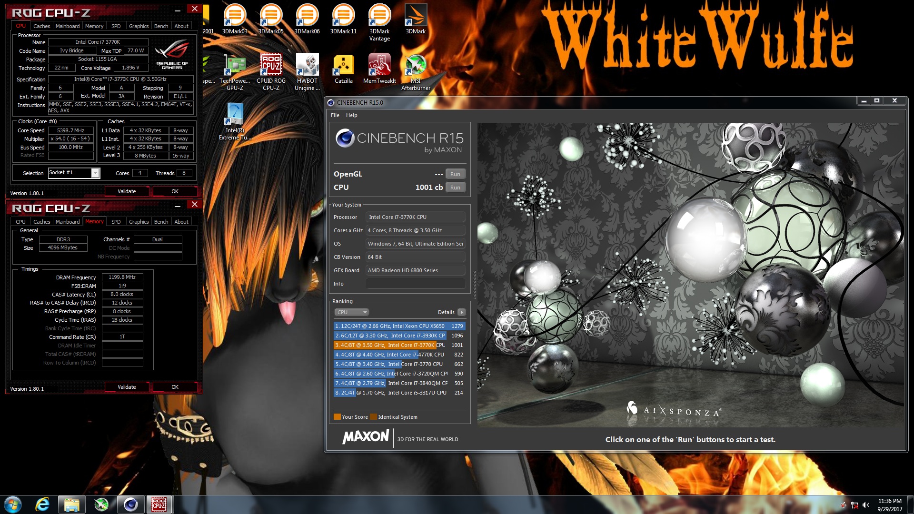Select i7-3930K ranking row

click(399, 336)
